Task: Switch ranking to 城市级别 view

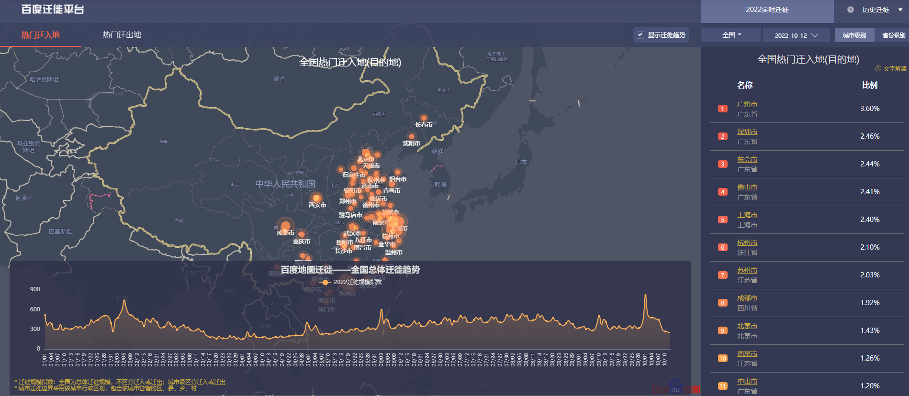Action: (x=854, y=35)
